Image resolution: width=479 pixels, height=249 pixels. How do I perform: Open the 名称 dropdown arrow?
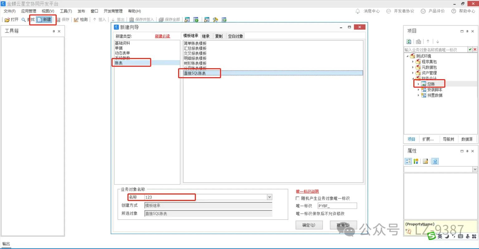tap(270, 197)
